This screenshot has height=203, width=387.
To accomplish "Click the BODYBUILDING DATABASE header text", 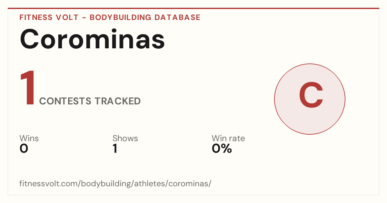I will pyautogui.click(x=145, y=17).
